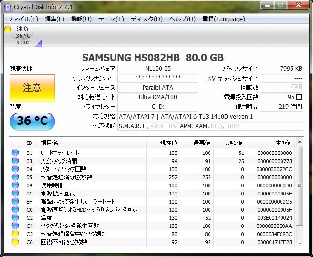
Task: Click the 36 °C temperature indicator
Action: click(x=32, y=121)
